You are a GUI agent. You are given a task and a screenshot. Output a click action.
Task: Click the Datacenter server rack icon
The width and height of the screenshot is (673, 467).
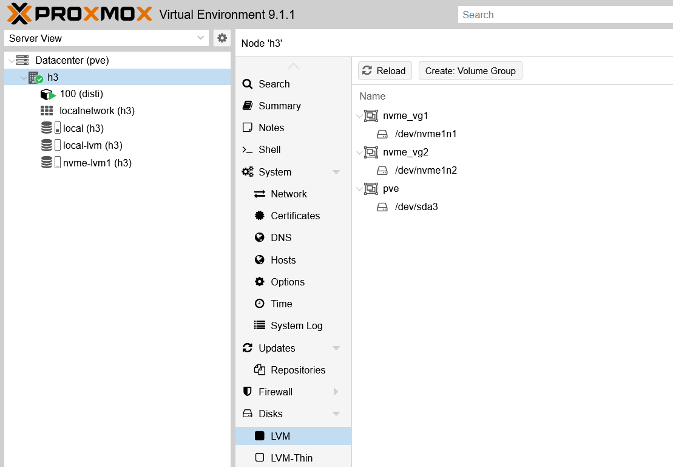(22, 60)
